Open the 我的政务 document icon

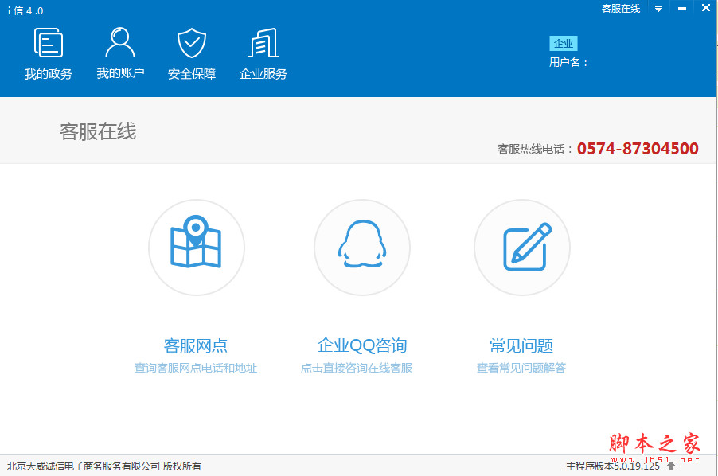coord(49,42)
